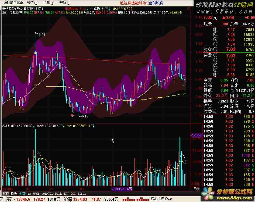The image size is (255, 202).
Task: Switch to the CCI indicator
Action: tap(73, 194)
